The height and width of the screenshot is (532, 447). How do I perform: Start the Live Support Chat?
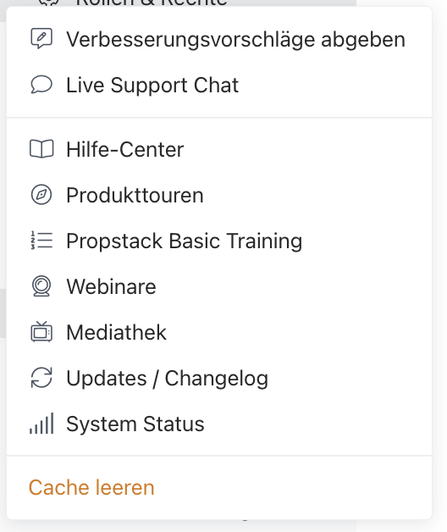click(x=219, y=85)
